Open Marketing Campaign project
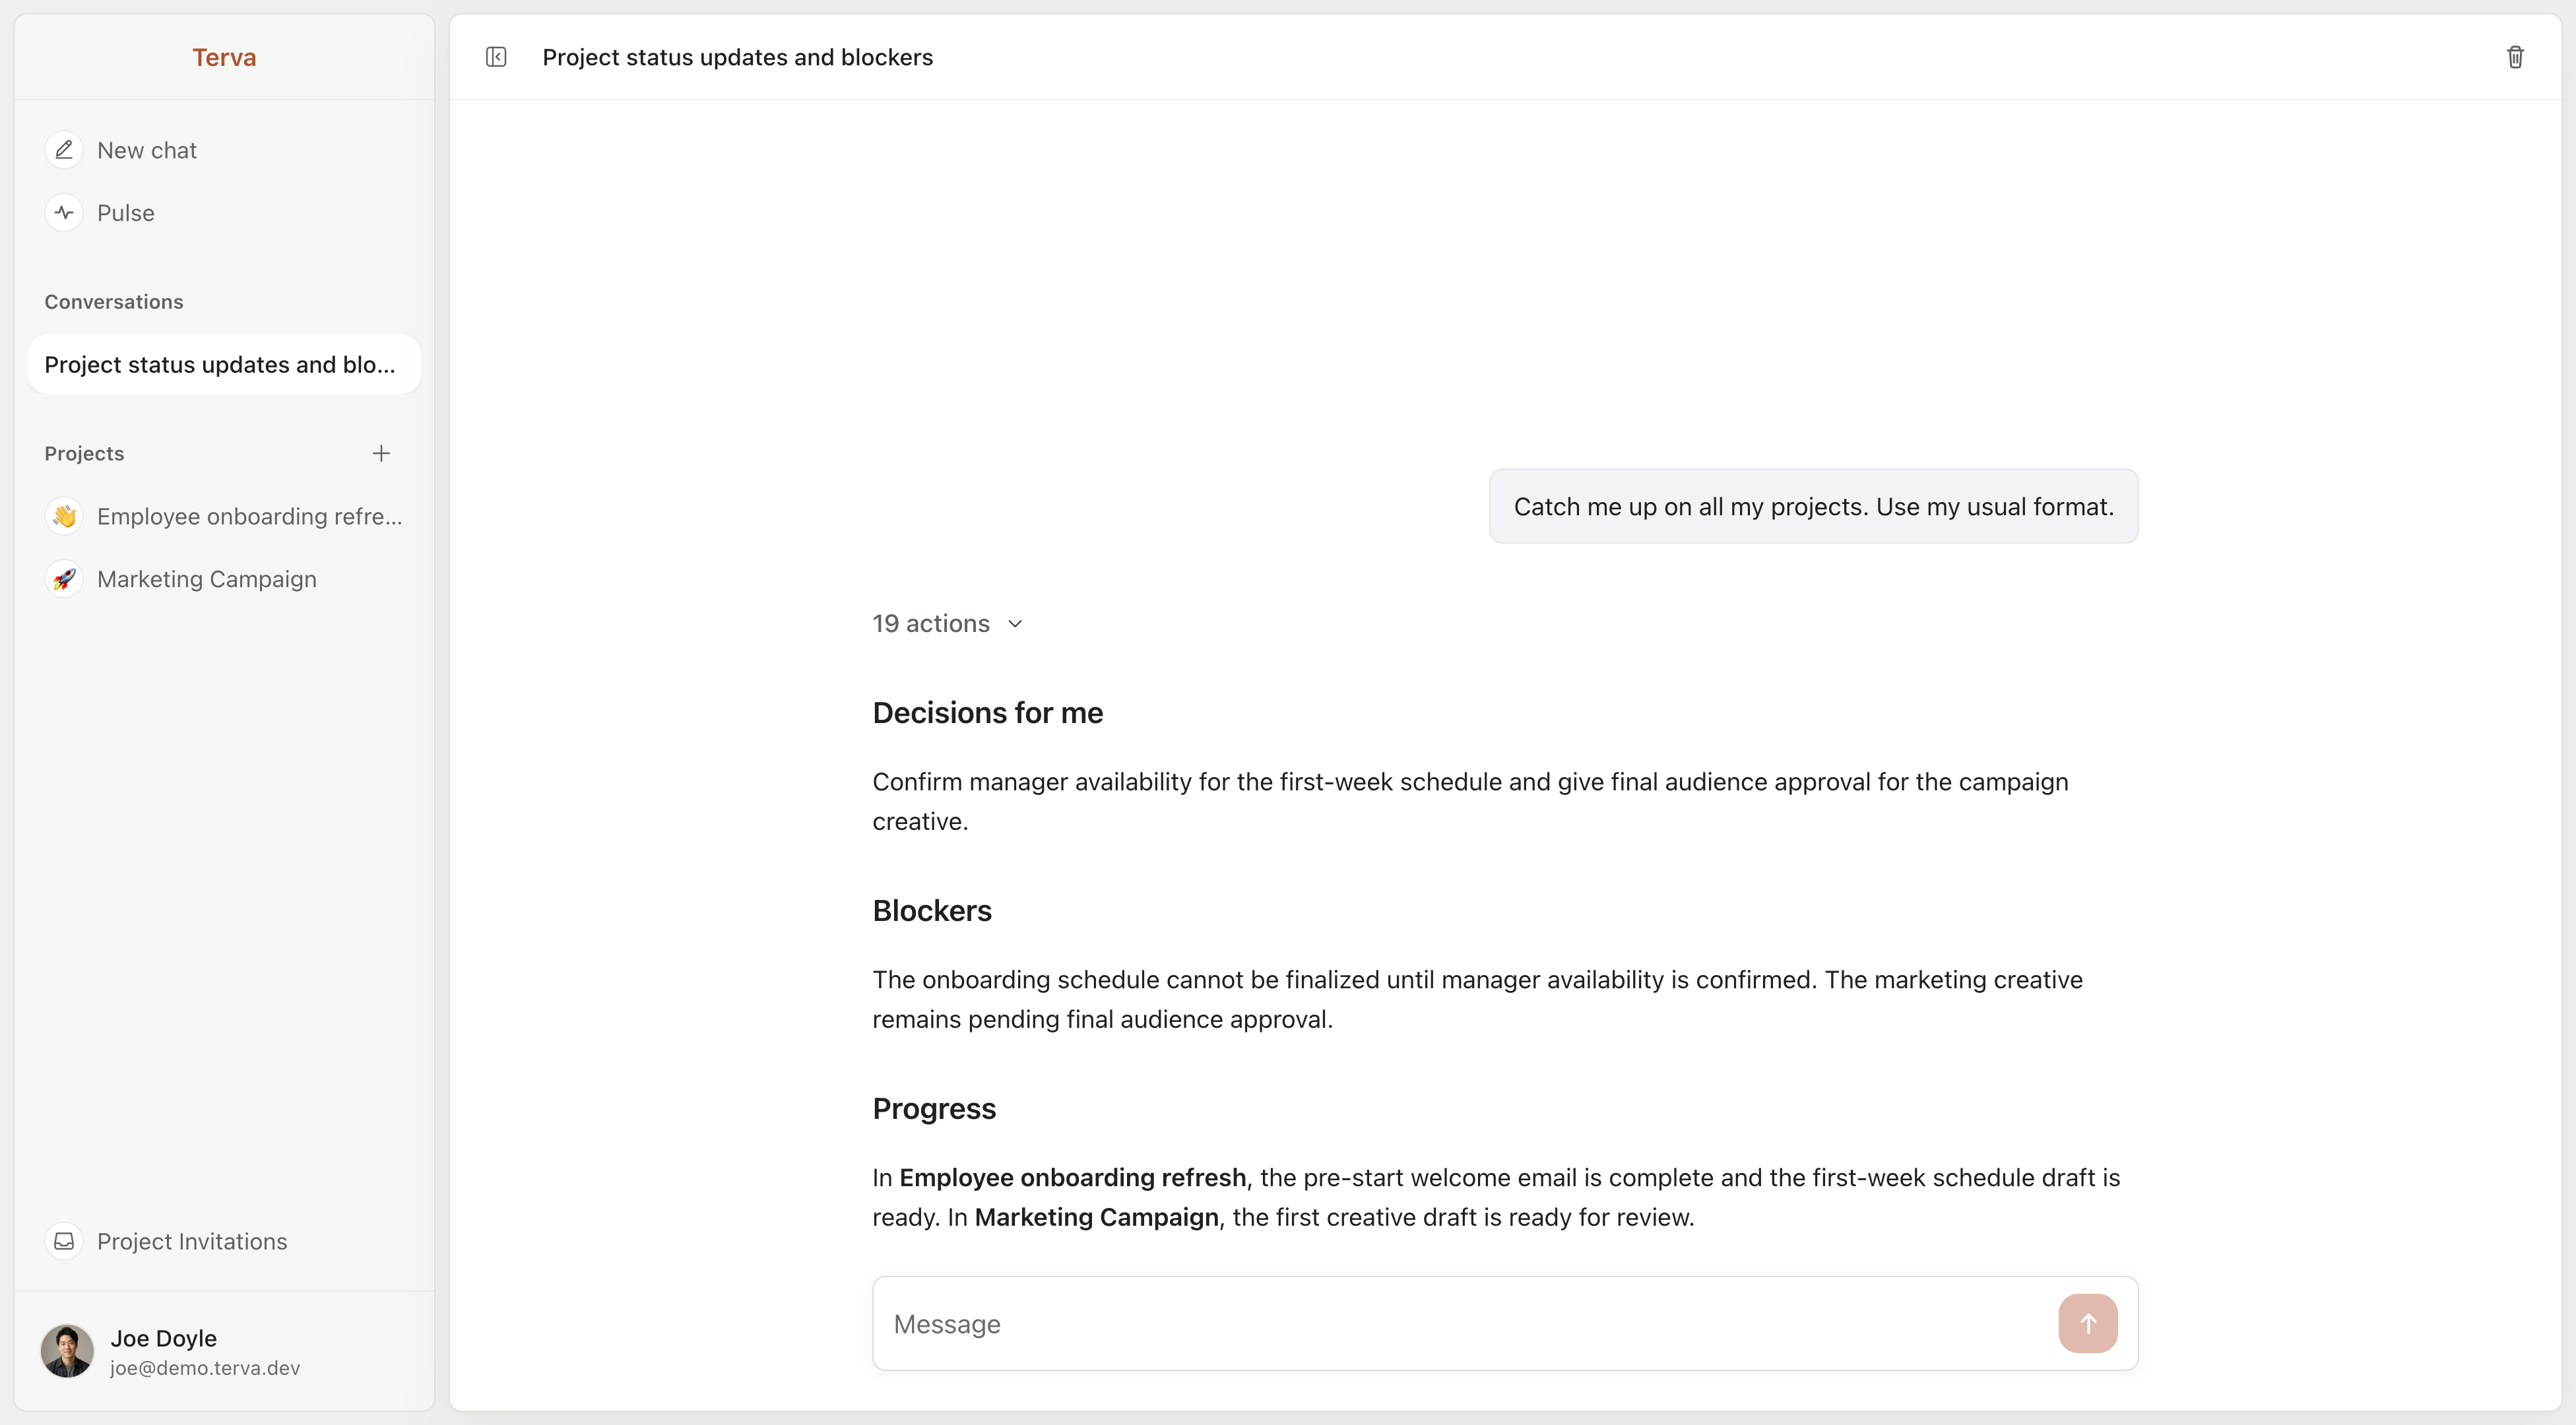This screenshot has width=2576, height=1425. (x=224, y=579)
